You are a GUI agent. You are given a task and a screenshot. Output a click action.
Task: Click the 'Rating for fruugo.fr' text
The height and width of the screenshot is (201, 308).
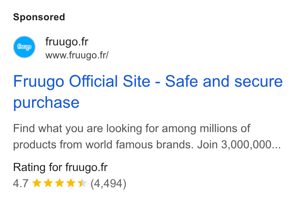pyautogui.click(x=60, y=167)
